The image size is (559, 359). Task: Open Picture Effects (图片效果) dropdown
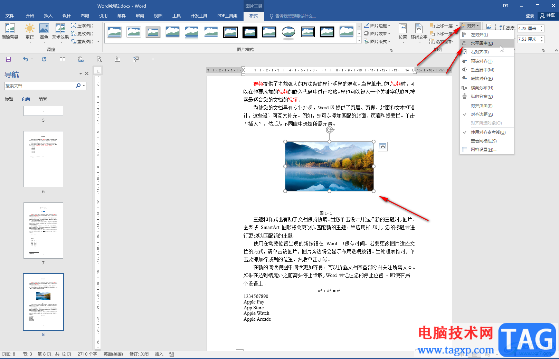tap(377, 33)
